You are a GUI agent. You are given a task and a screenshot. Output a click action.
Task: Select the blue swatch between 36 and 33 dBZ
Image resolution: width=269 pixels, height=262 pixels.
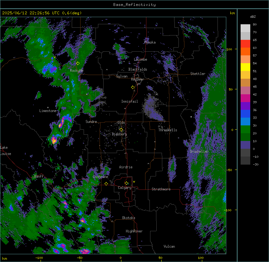tap(245, 114)
